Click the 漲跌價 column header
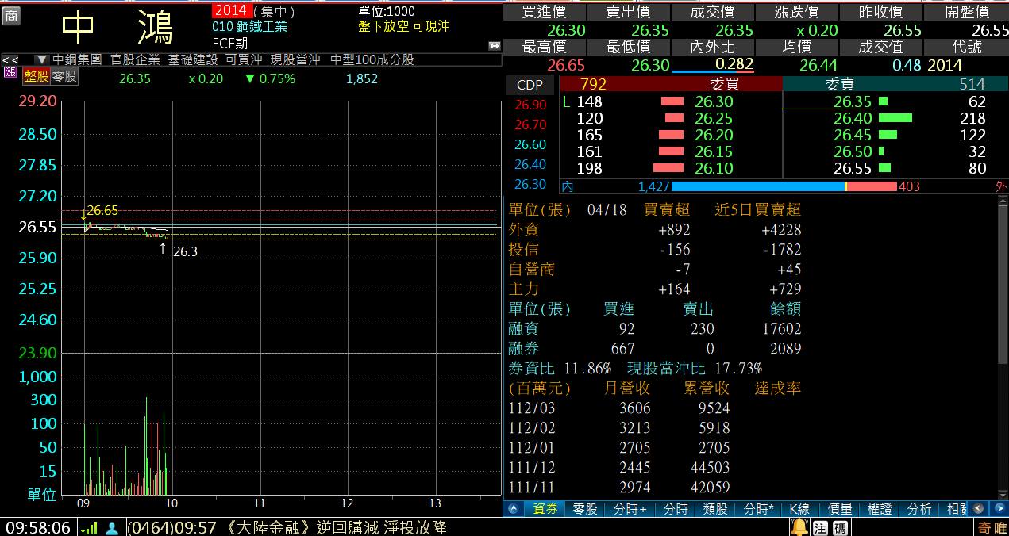1009x536 pixels. pos(796,12)
